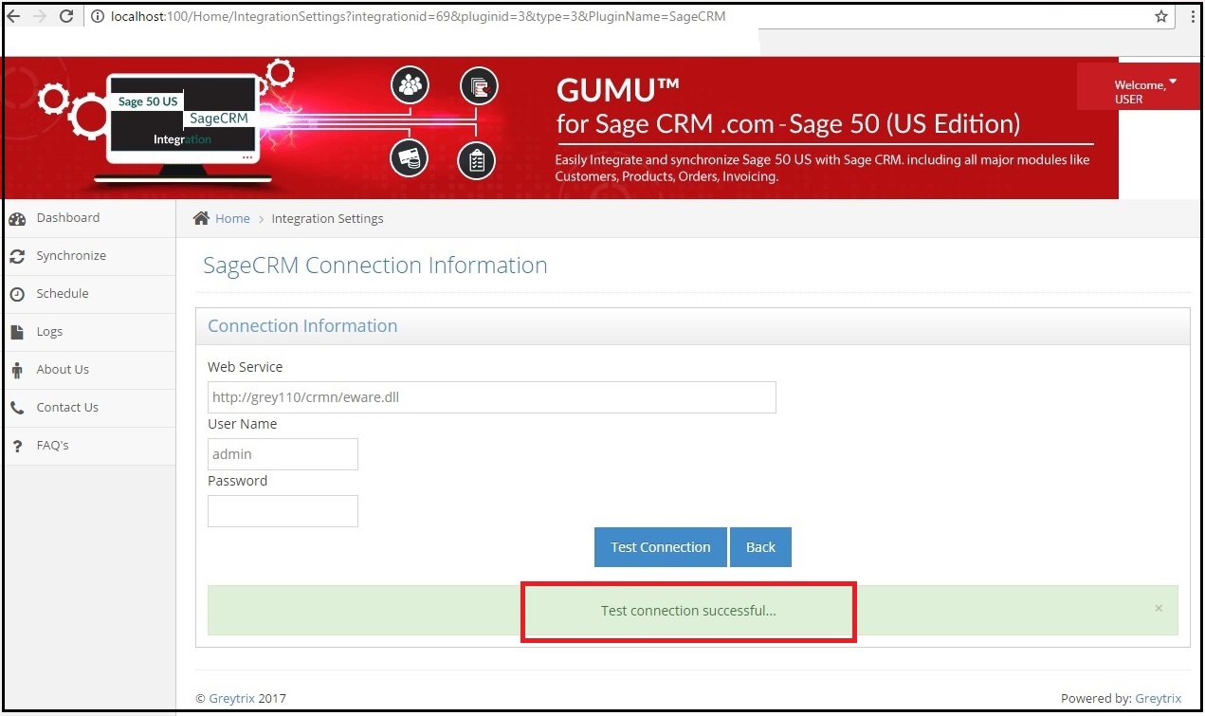Click the Schedule clock icon
1205x716 pixels.
click(x=17, y=295)
